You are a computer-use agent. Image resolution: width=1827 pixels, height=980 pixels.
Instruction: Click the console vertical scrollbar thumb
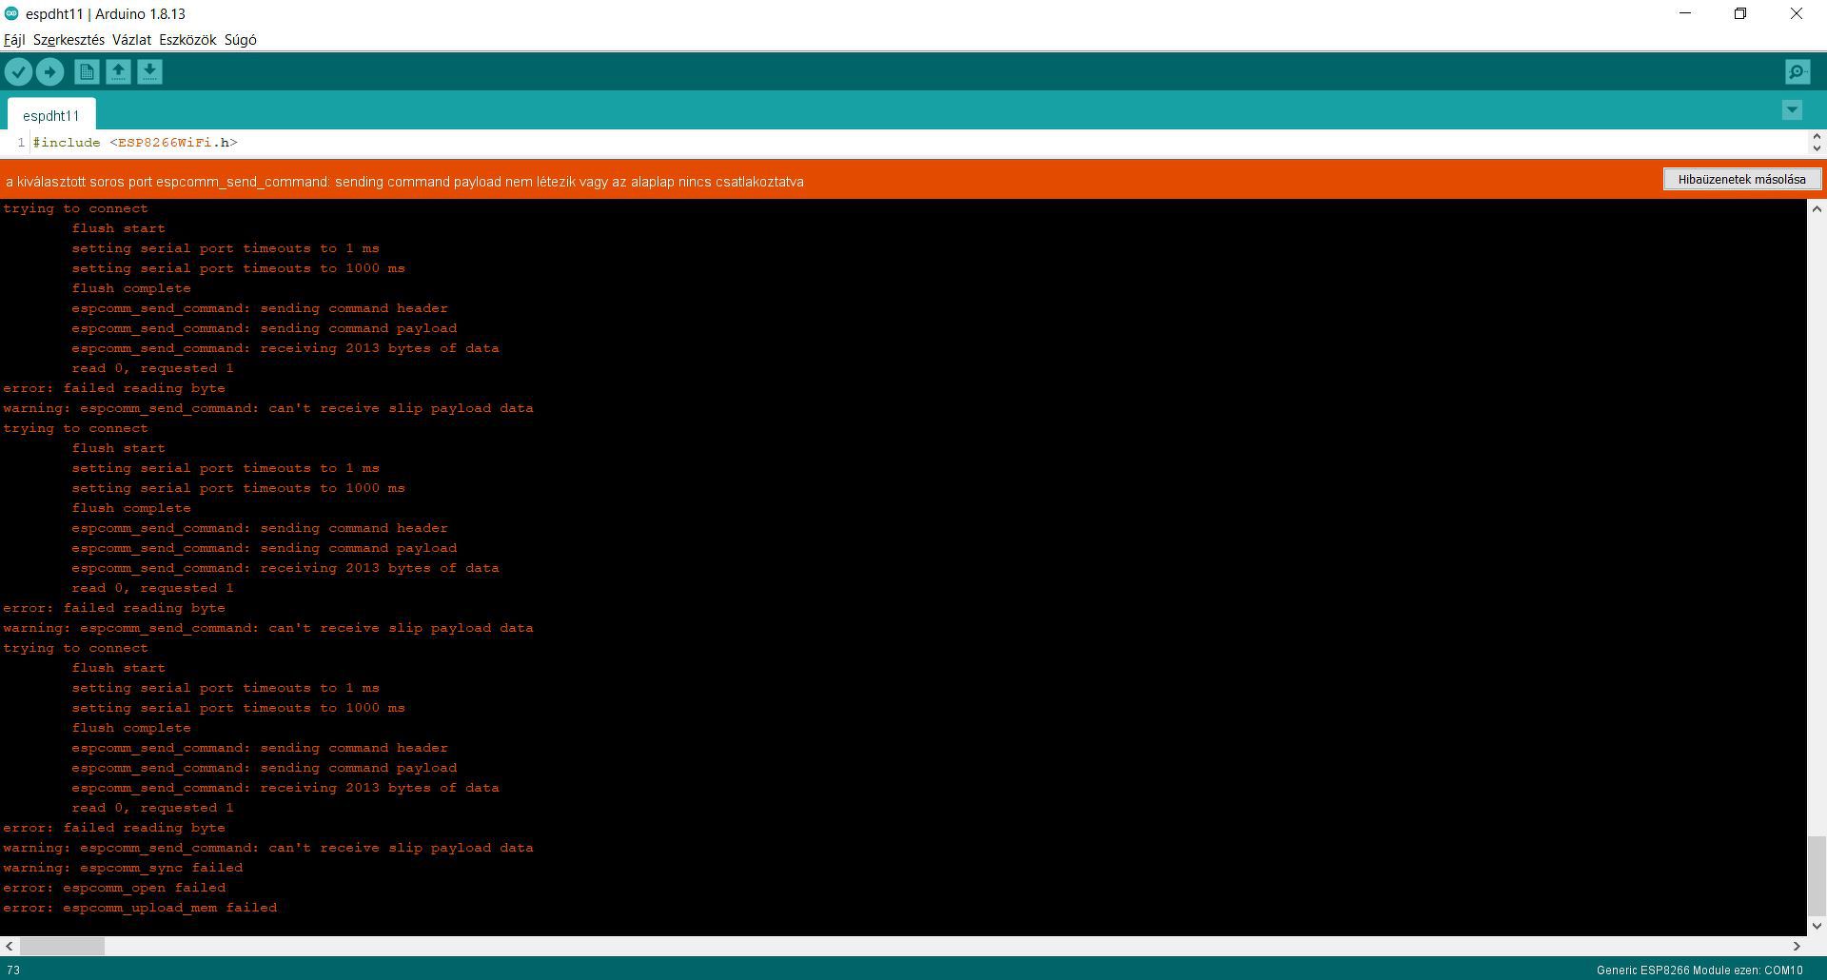click(x=1817, y=875)
